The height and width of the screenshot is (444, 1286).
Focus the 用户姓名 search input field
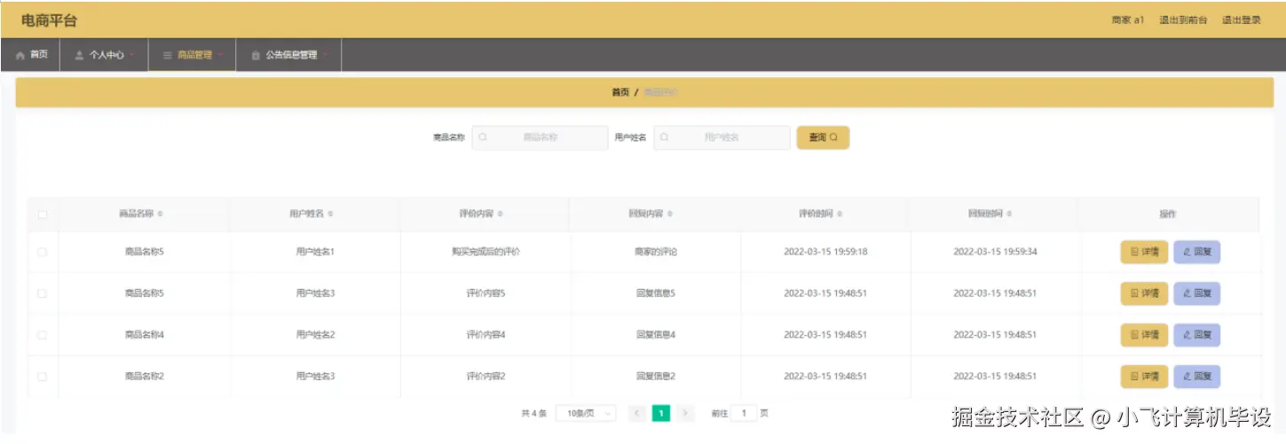coord(722,137)
